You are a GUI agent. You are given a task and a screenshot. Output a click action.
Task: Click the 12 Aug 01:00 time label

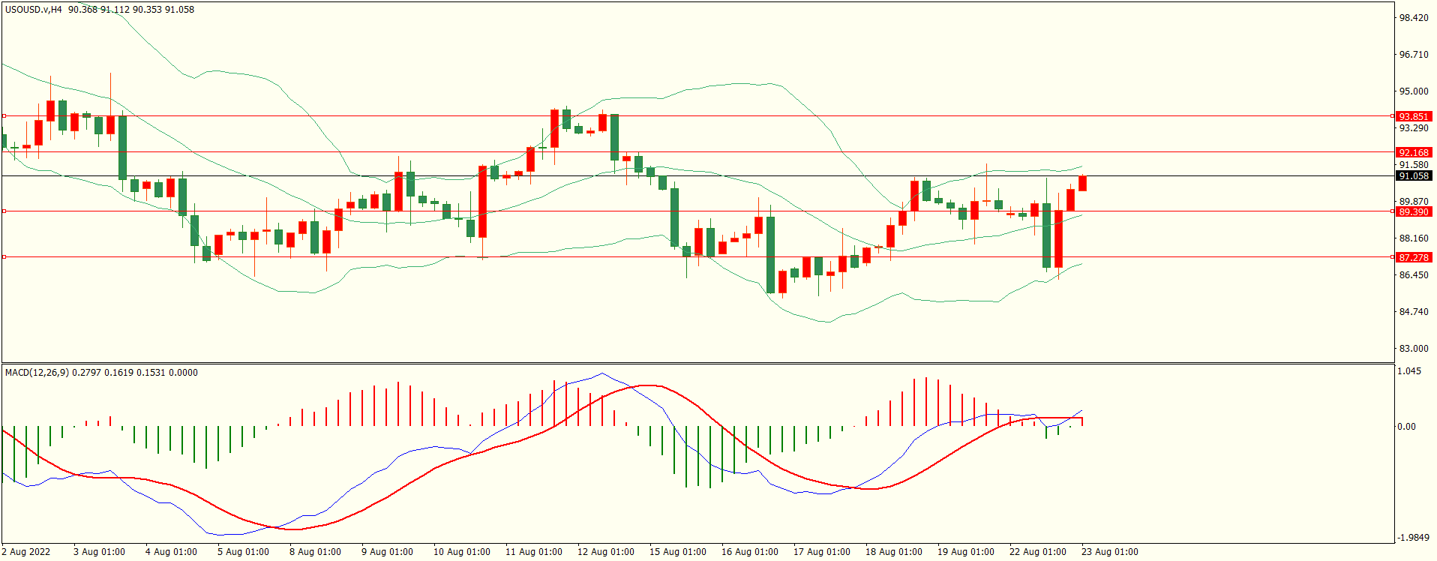click(x=606, y=552)
